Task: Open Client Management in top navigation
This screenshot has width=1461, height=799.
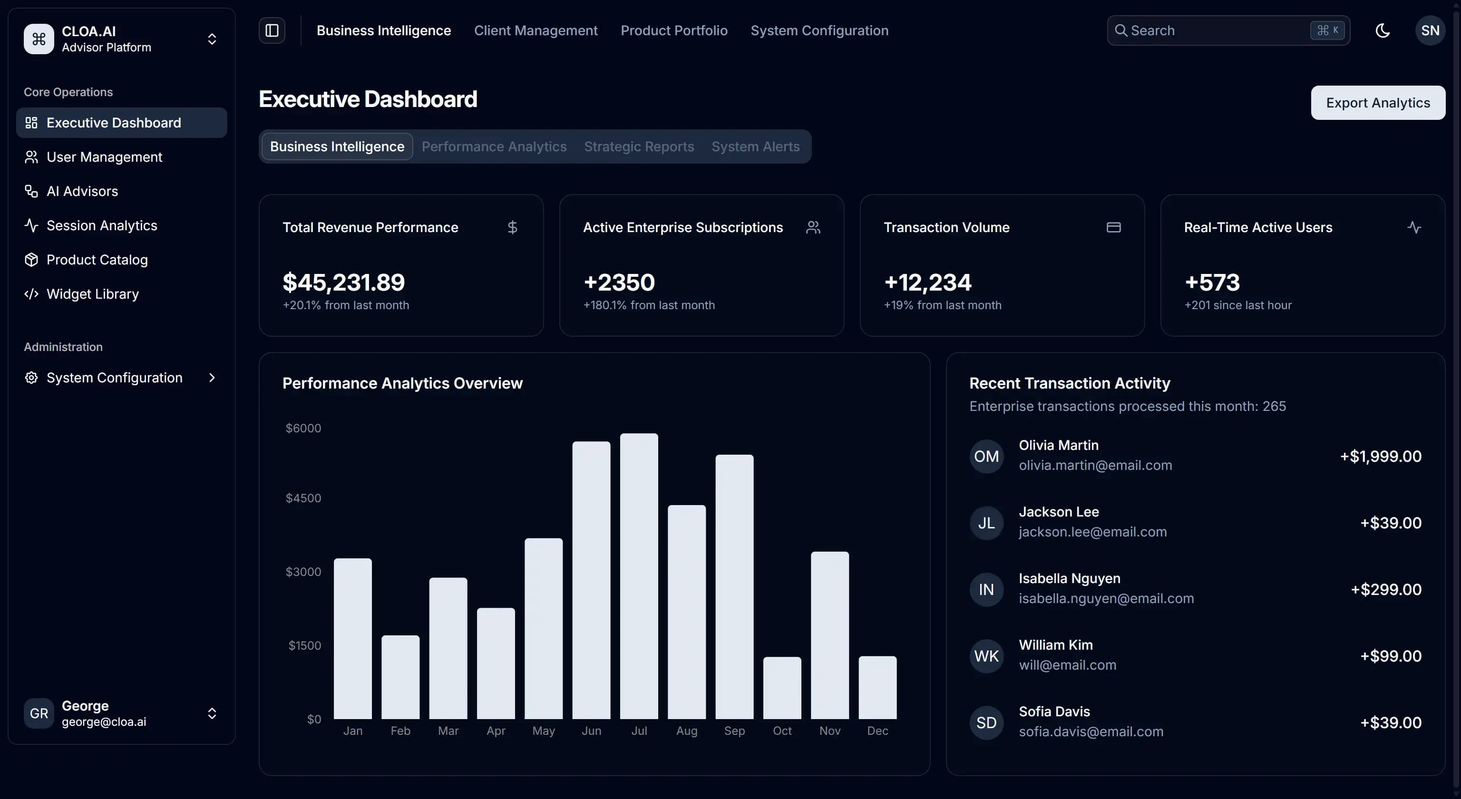Action: 536,30
